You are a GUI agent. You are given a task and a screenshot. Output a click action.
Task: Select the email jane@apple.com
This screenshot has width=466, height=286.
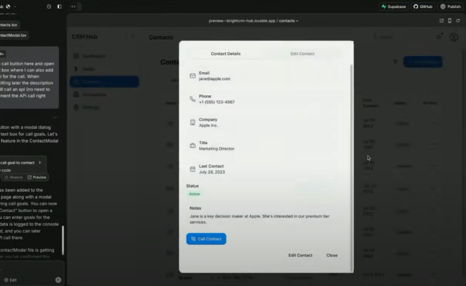(x=214, y=79)
